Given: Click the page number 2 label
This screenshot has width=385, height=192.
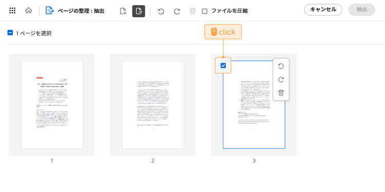Looking at the screenshot, I should (153, 161).
